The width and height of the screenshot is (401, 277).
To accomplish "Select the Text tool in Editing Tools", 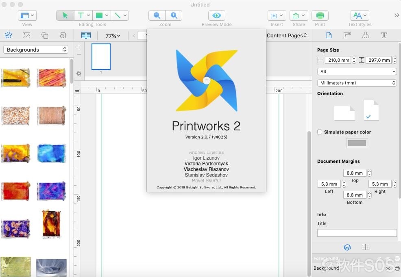I will click(x=83, y=15).
